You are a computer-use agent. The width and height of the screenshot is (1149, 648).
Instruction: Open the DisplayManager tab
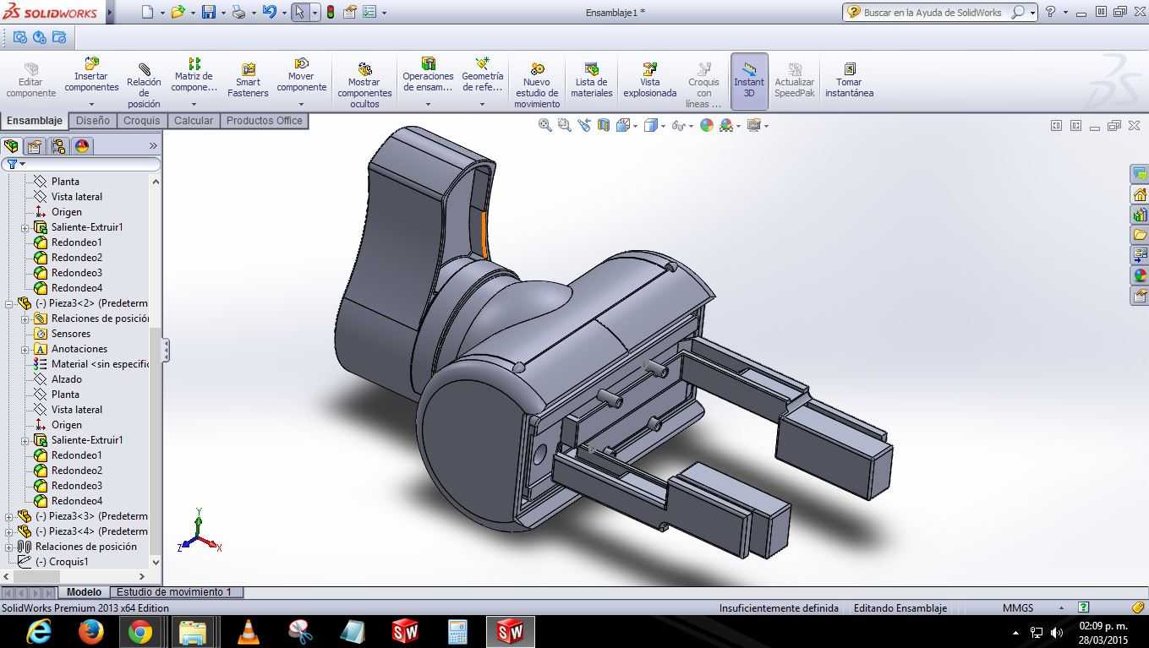point(82,146)
